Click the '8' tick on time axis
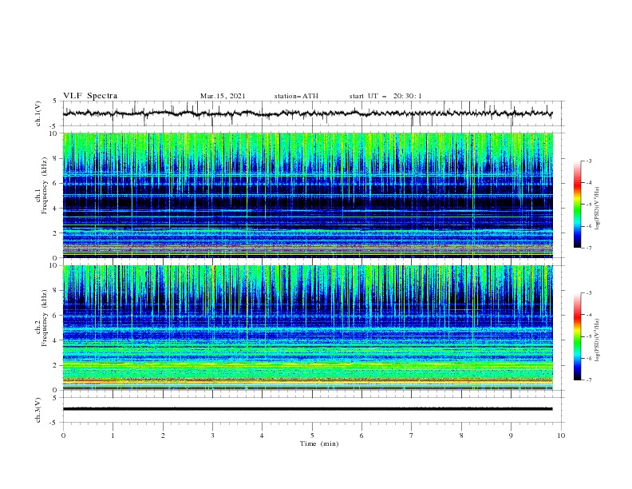The width and height of the screenshot is (632, 489). tap(461, 435)
